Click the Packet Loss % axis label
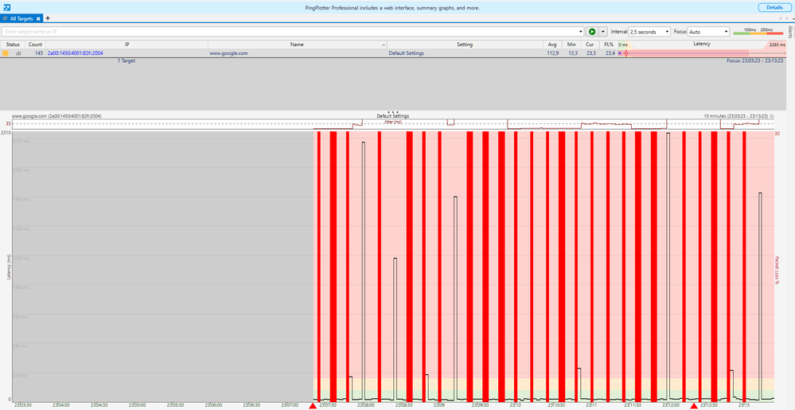The height and width of the screenshot is (410, 795). 777,270
